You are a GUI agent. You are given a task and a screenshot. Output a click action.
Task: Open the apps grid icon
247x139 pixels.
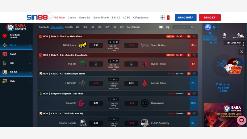(x=162, y=18)
